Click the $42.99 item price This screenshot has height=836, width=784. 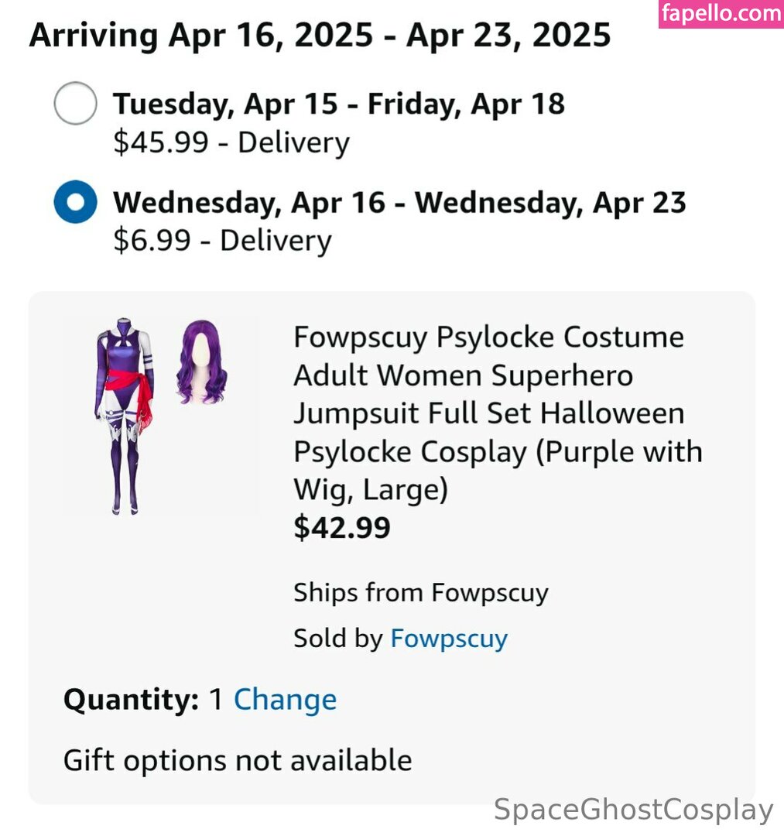[341, 528]
